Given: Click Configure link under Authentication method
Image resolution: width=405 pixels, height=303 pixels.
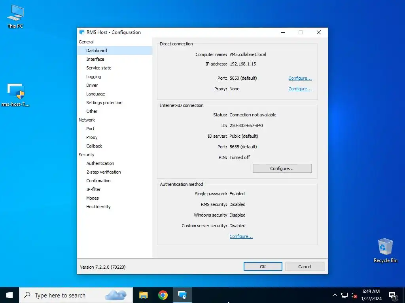Looking at the screenshot, I should click(x=241, y=237).
